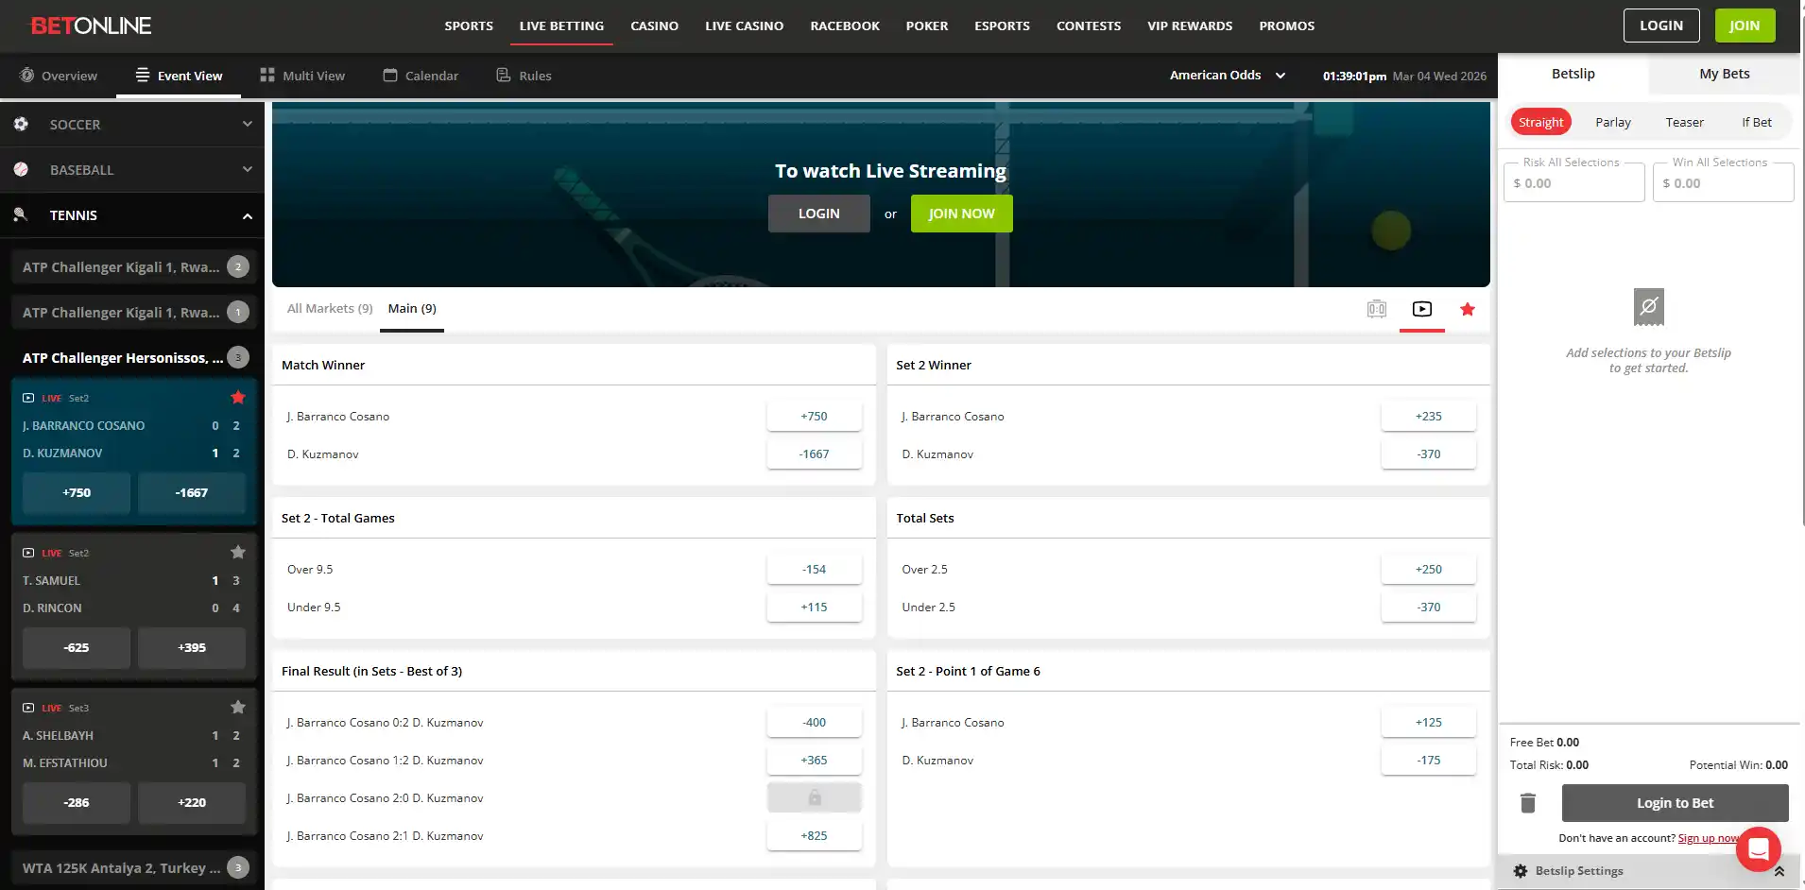Click Win All Selections input field
Image resolution: width=1805 pixels, height=890 pixels.
1724,182
